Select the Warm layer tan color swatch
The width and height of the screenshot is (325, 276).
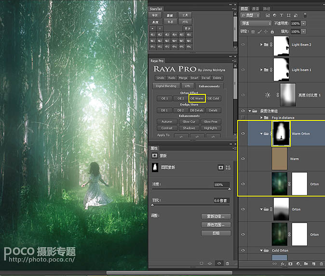pyautogui.click(x=279, y=158)
